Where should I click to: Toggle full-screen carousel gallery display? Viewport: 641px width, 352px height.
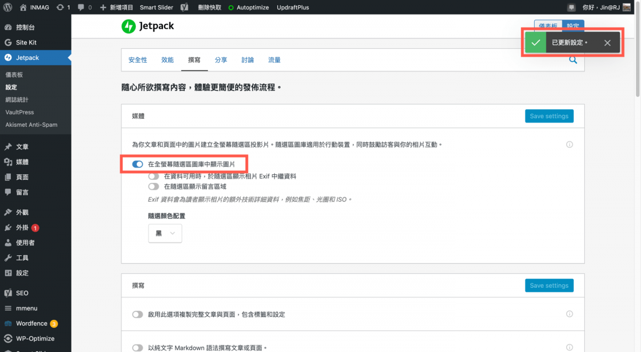[x=137, y=164]
